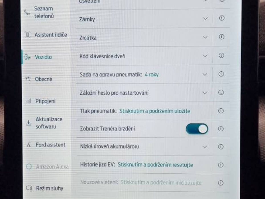Expand Nízká úroveň akumulátoru dropdown

point(204,147)
